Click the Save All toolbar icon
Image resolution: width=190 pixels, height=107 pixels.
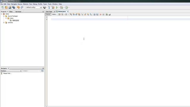tap(14, 7)
